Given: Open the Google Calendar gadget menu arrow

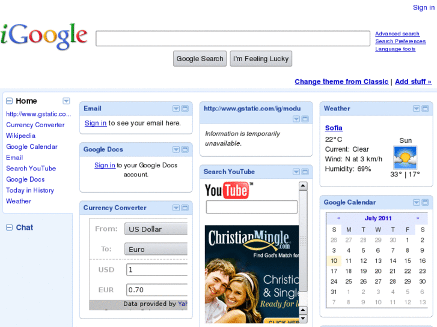Looking at the screenshot, I should (417, 202).
